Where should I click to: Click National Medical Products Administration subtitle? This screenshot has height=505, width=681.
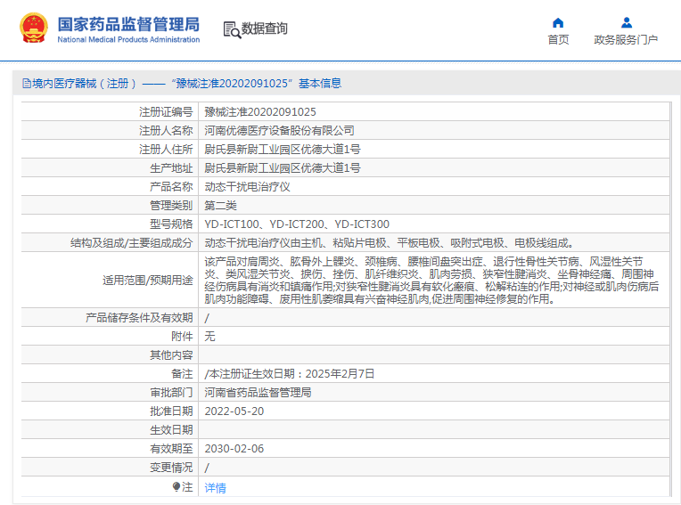tap(128, 39)
